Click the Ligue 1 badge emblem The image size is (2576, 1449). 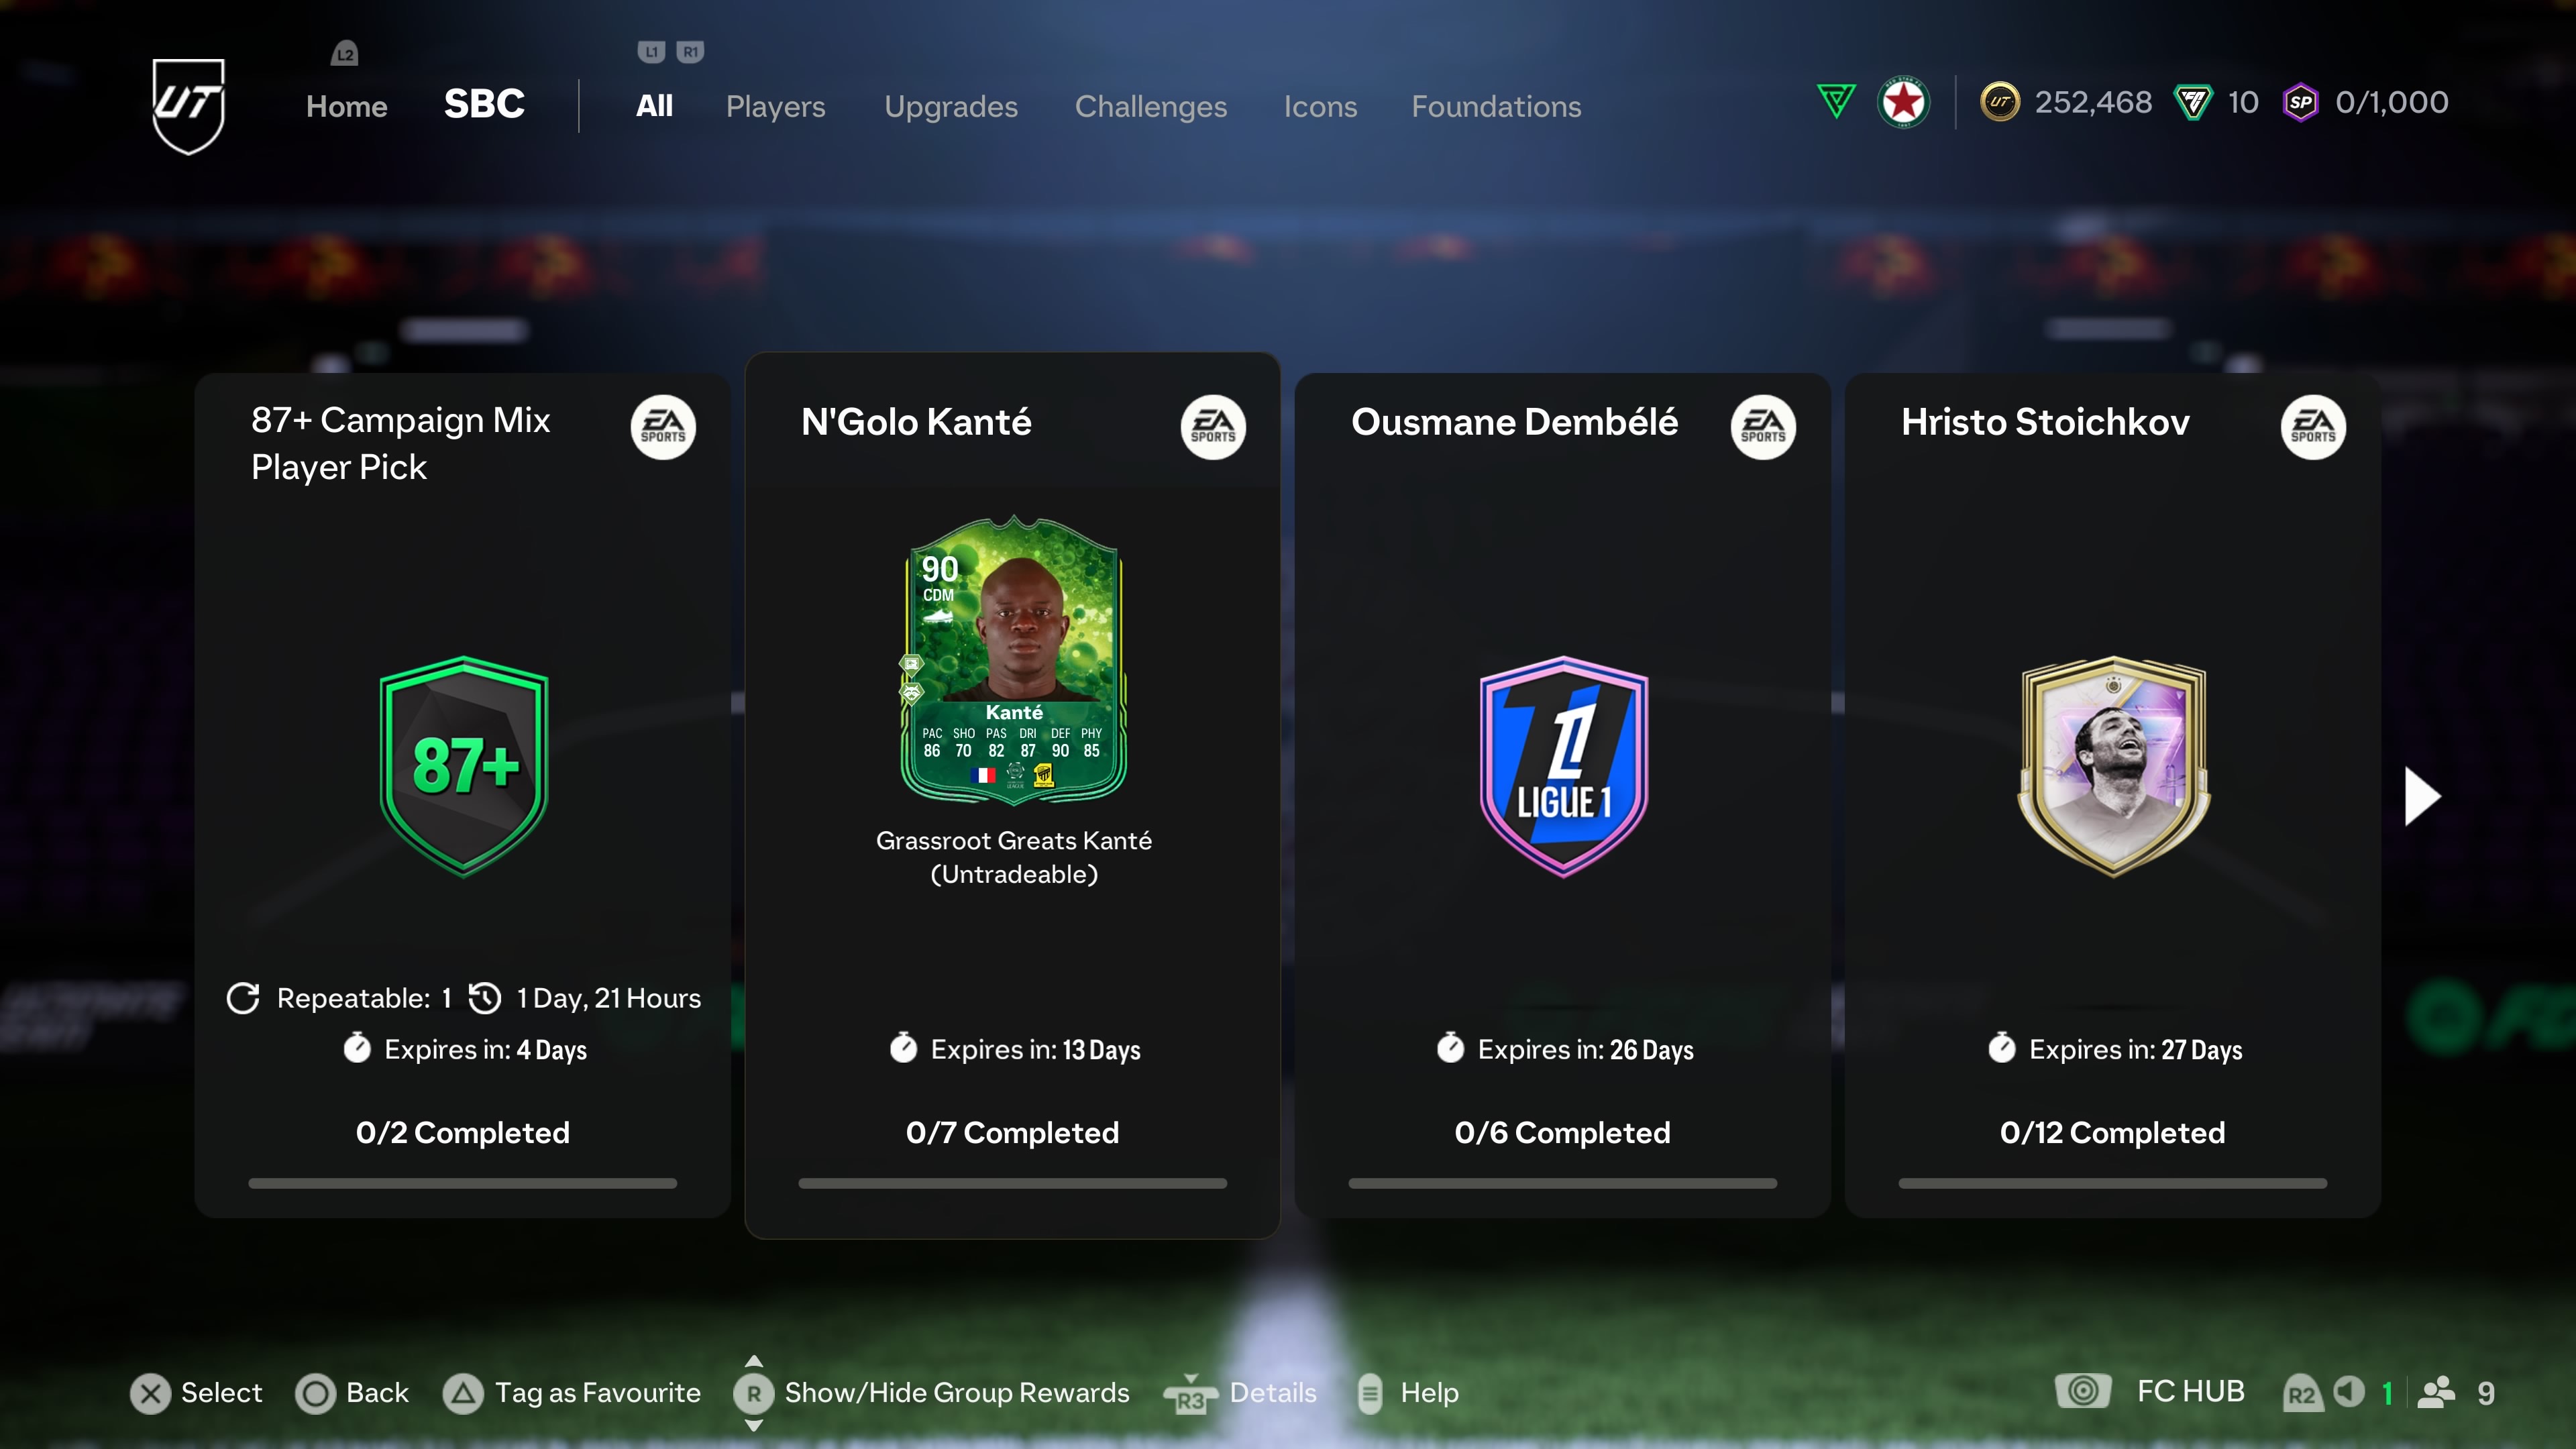pyautogui.click(x=1564, y=766)
